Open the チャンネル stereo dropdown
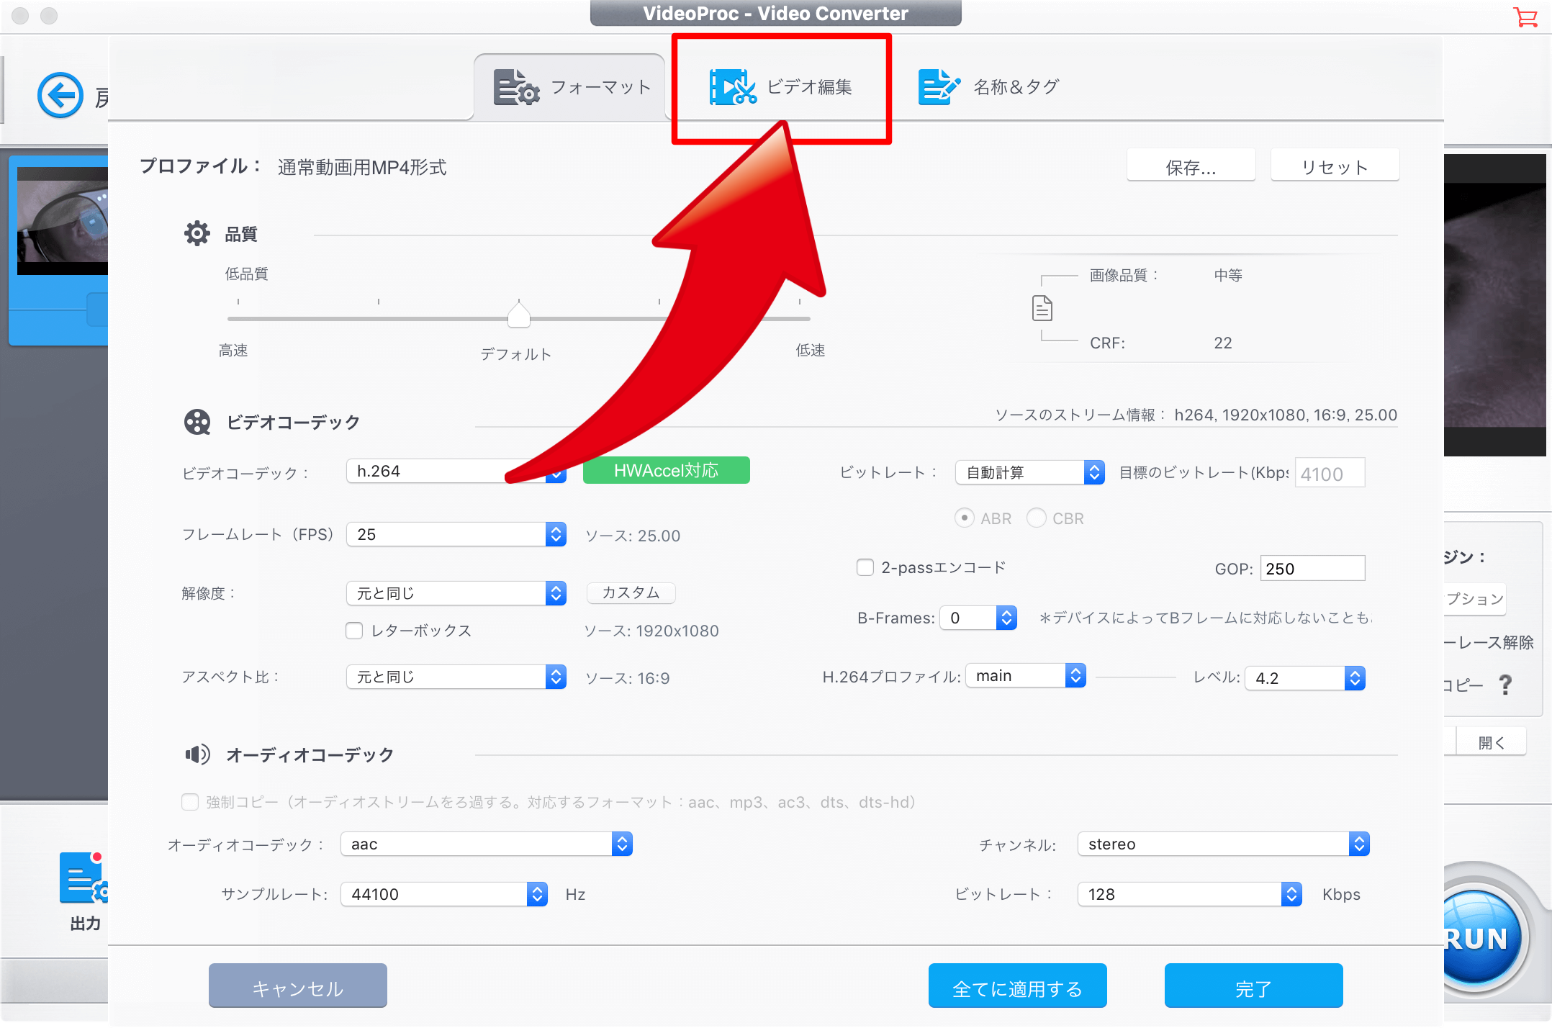This screenshot has width=1552, height=1028. (x=1224, y=844)
